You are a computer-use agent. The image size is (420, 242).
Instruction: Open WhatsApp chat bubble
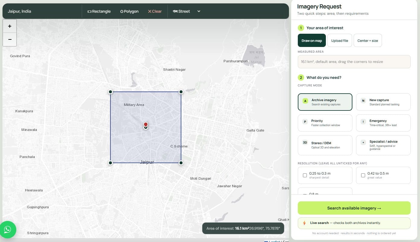(8, 230)
